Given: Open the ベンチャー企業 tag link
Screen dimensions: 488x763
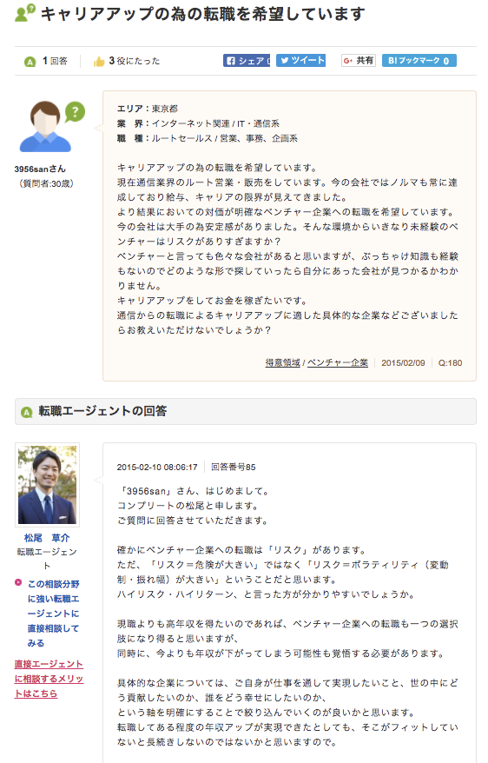Looking at the screenshot, I should pos(337,362).
